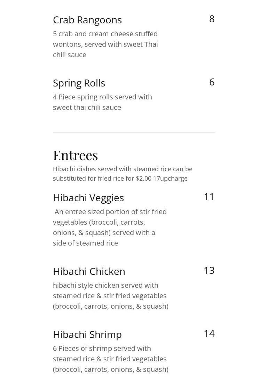Select the Hibachi Veggies description text

[x=110, y=227]
